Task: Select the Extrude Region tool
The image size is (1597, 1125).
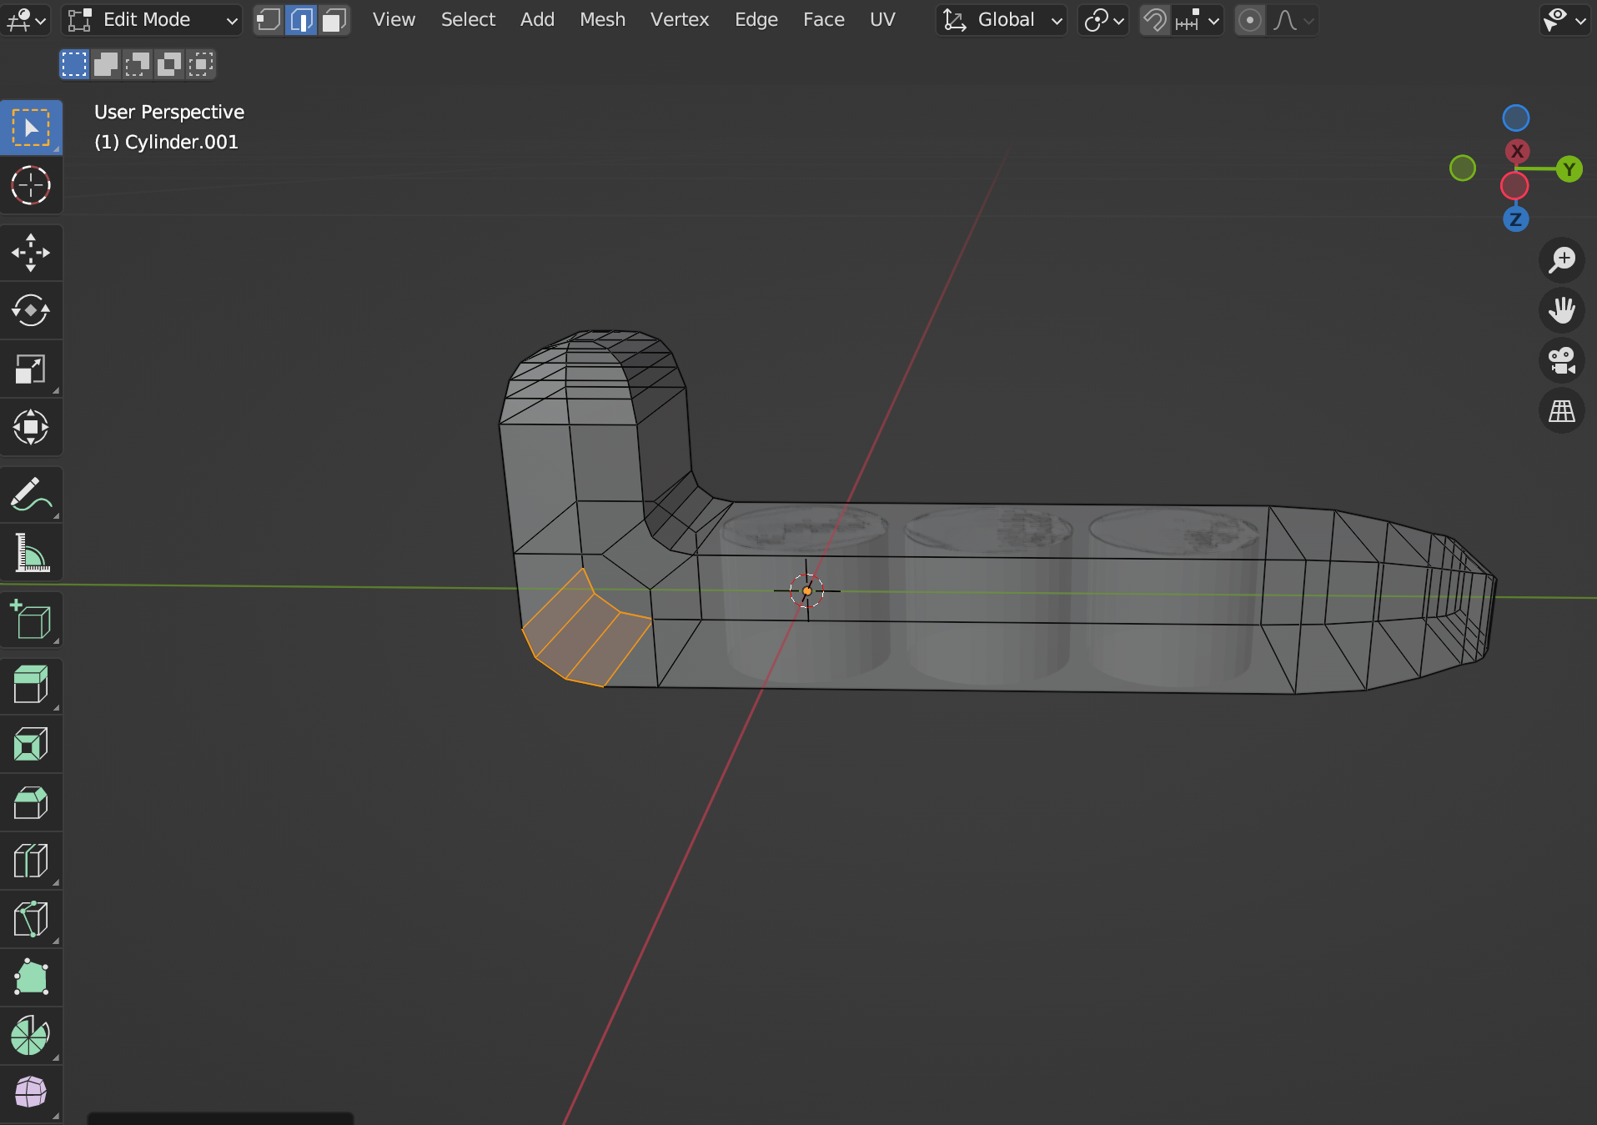Action: (32, 686)
